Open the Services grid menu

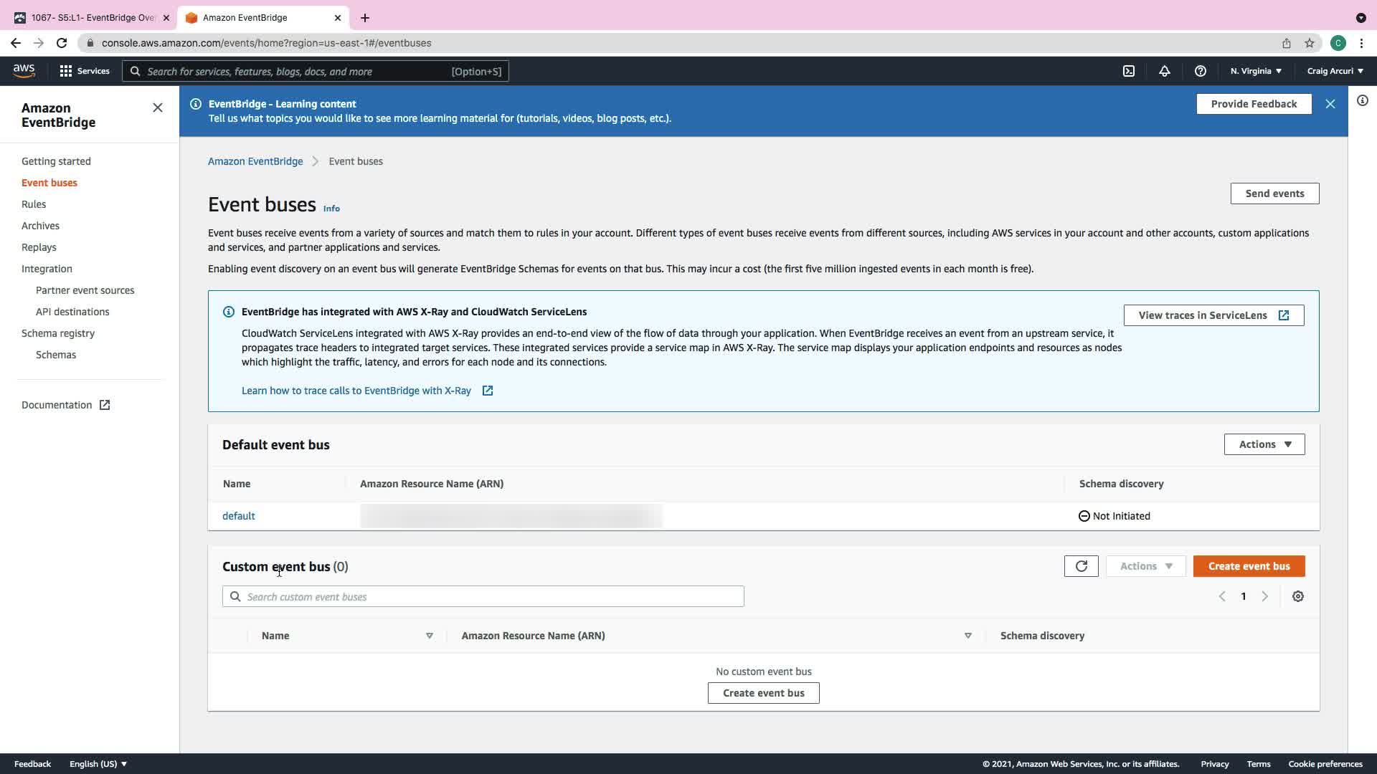85,71
